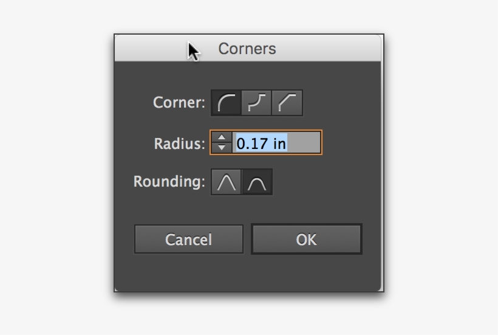Click the "Corner:" label
The width and height of the screenshot is (498, 335).
[179, 103]
